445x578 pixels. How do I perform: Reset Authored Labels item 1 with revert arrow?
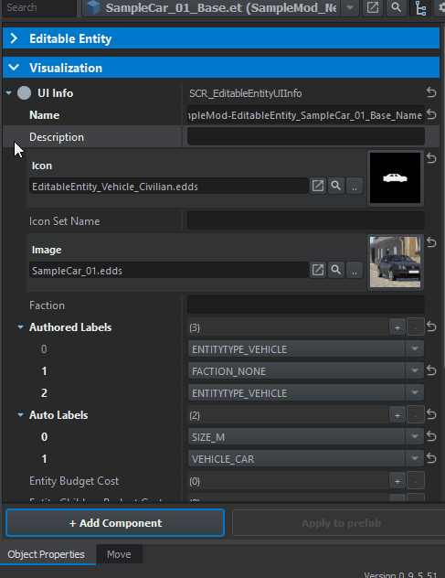[x=431, y=370]
